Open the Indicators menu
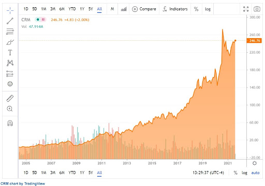The width and height of the screenshot is (265, 186). 175,9
